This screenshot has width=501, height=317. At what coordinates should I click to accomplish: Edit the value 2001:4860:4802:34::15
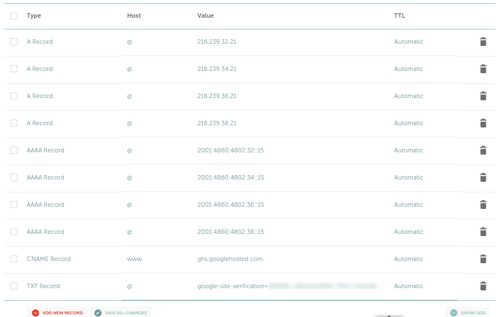click(x=231, y=177)
